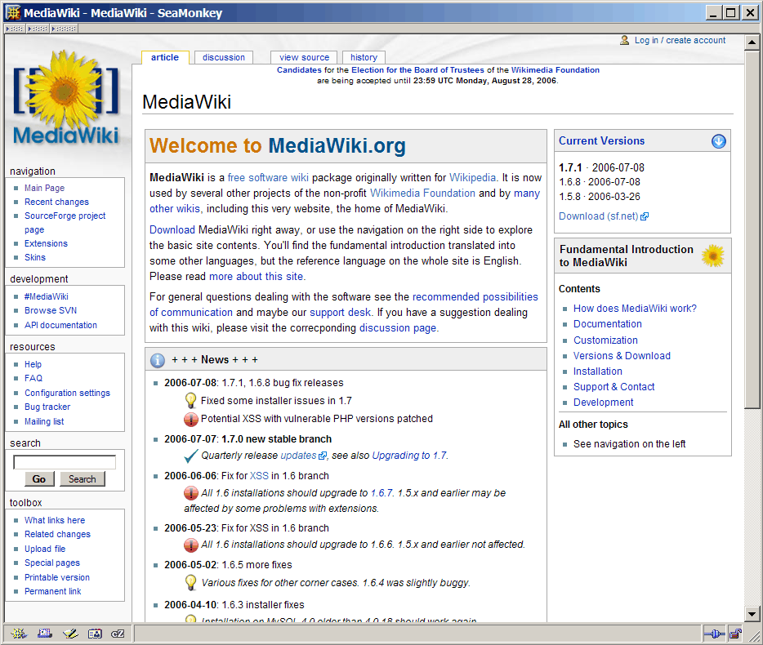Click Log in / create account link
Image resolution: width=763 pixels, height=645 pixels.
(x=680, y=40)
